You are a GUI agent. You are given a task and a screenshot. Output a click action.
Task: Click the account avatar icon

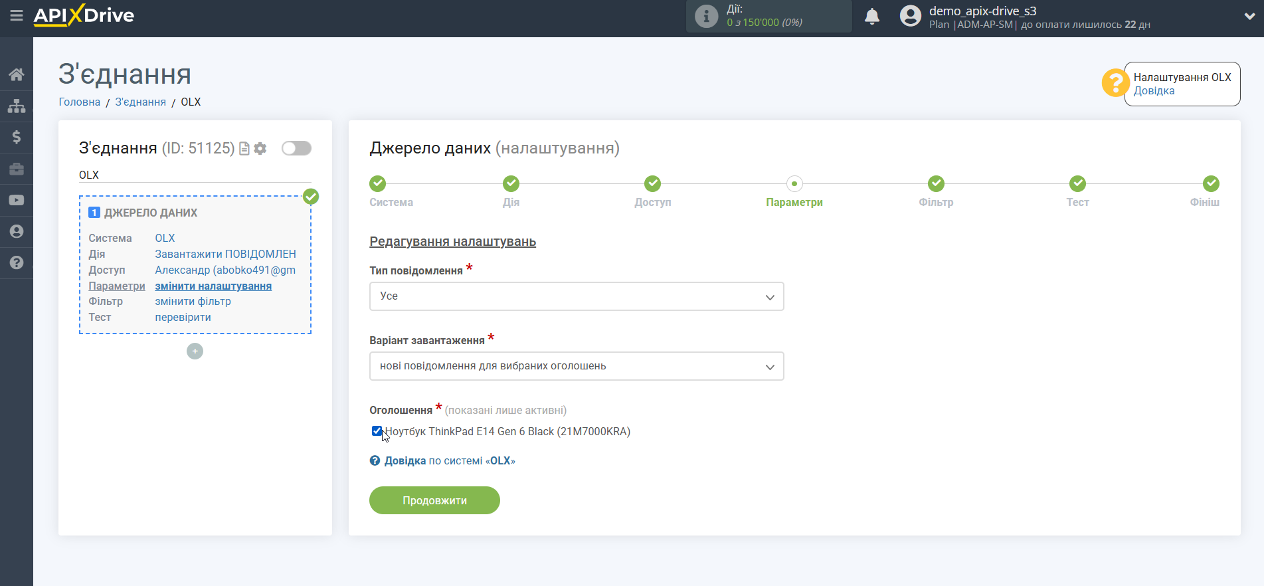coord(911,16)
